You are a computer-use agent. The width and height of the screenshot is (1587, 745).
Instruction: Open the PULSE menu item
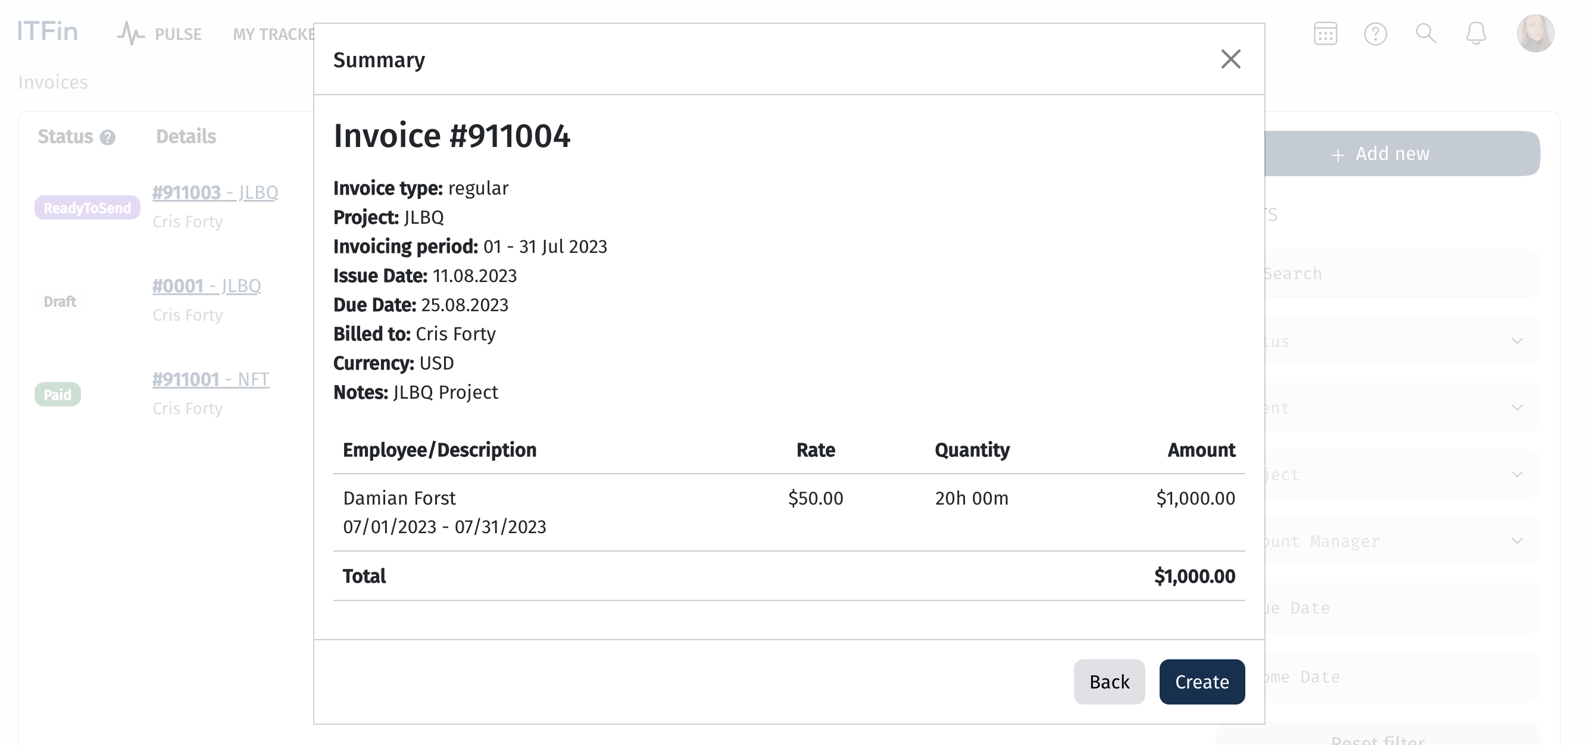click(x=177, y=35)
